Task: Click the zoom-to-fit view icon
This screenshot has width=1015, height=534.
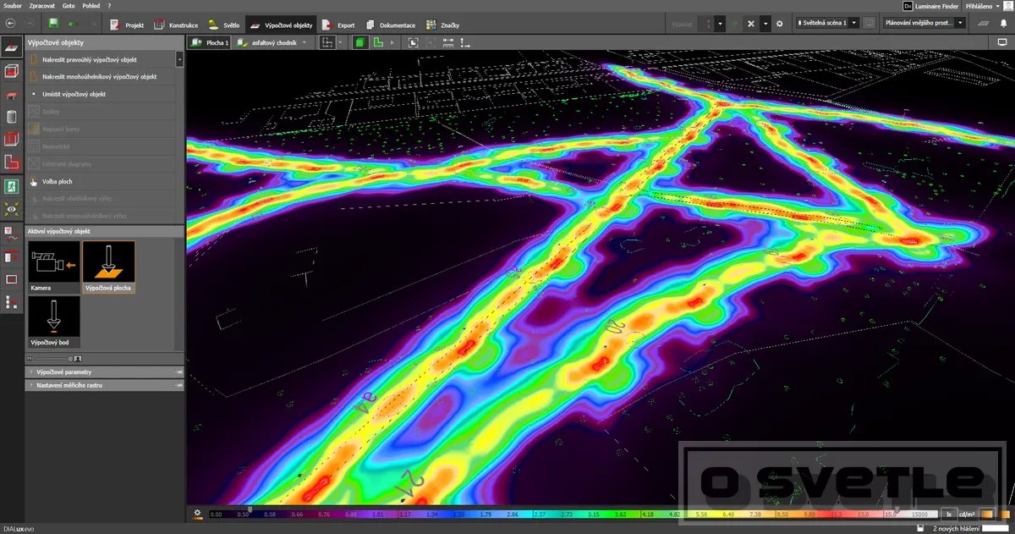Action: click(x=413, y=41)
